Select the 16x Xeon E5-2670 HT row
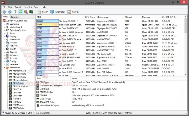Screen dimensions: 189x116 click(x=110, y=21)
